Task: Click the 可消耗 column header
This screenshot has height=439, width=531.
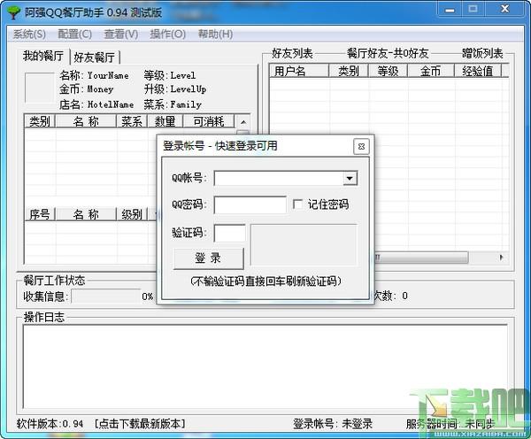Action: click(x=209, y=121)
